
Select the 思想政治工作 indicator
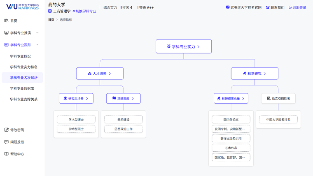pos(124,129)
